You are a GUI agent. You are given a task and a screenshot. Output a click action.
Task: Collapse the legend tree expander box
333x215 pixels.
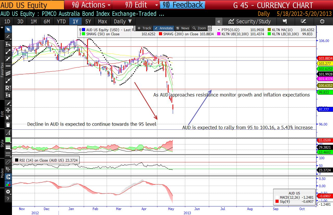click(x=80, y=30)
